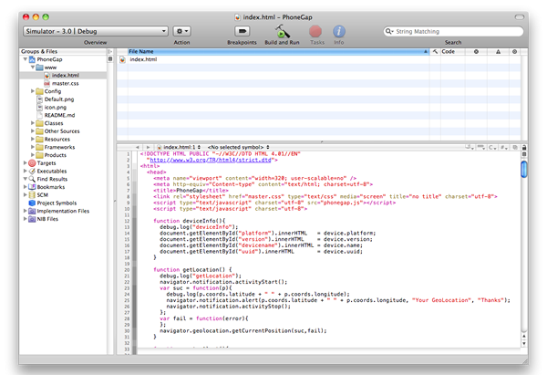Open the index.html:1 file history popup
The height and width of the screenshot is (375, 547).
(x=179, y=147)
